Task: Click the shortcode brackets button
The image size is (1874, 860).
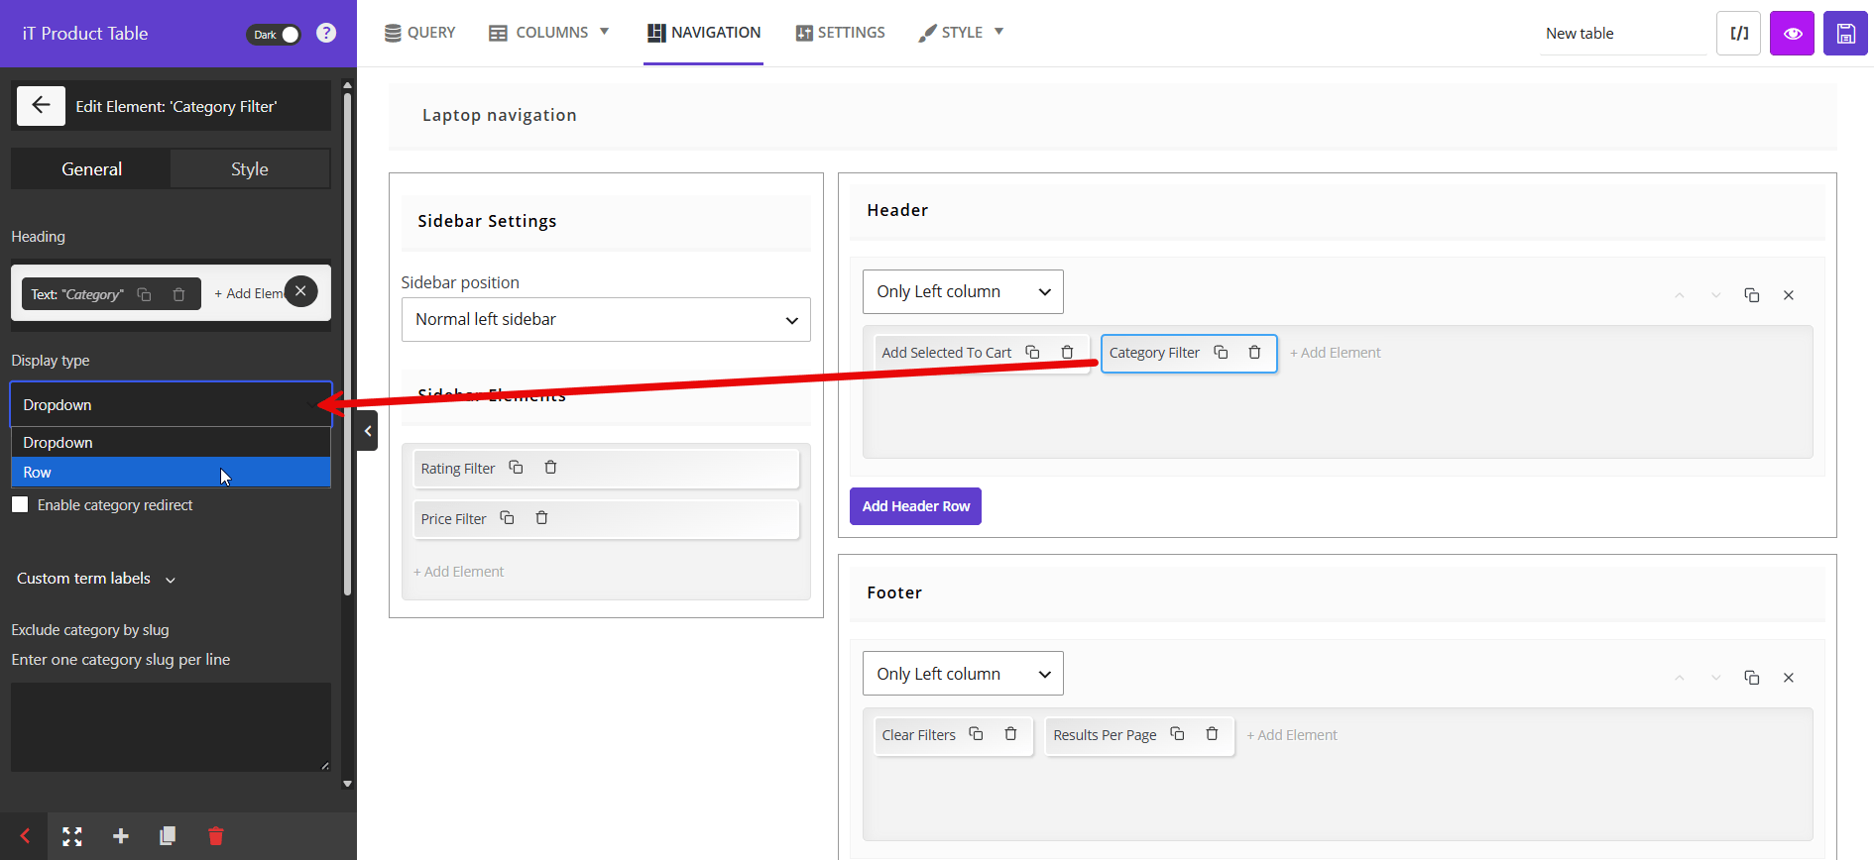Action: pyautogui.click(x=1739, y=34)
